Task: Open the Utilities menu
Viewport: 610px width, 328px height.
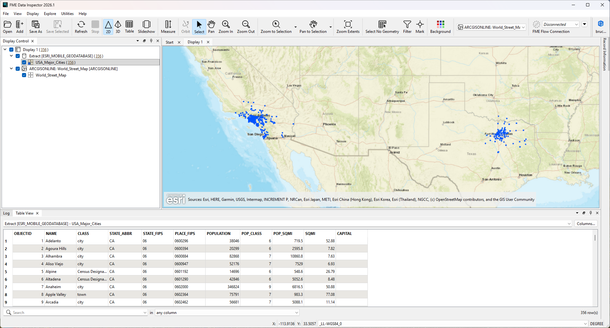Action: tap(67, 14)
